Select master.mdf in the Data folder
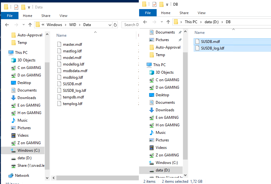271x184 pixels. [x=72, y=45]
